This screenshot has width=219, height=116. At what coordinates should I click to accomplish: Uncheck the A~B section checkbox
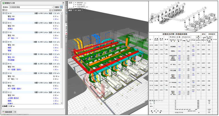[6, 13]
